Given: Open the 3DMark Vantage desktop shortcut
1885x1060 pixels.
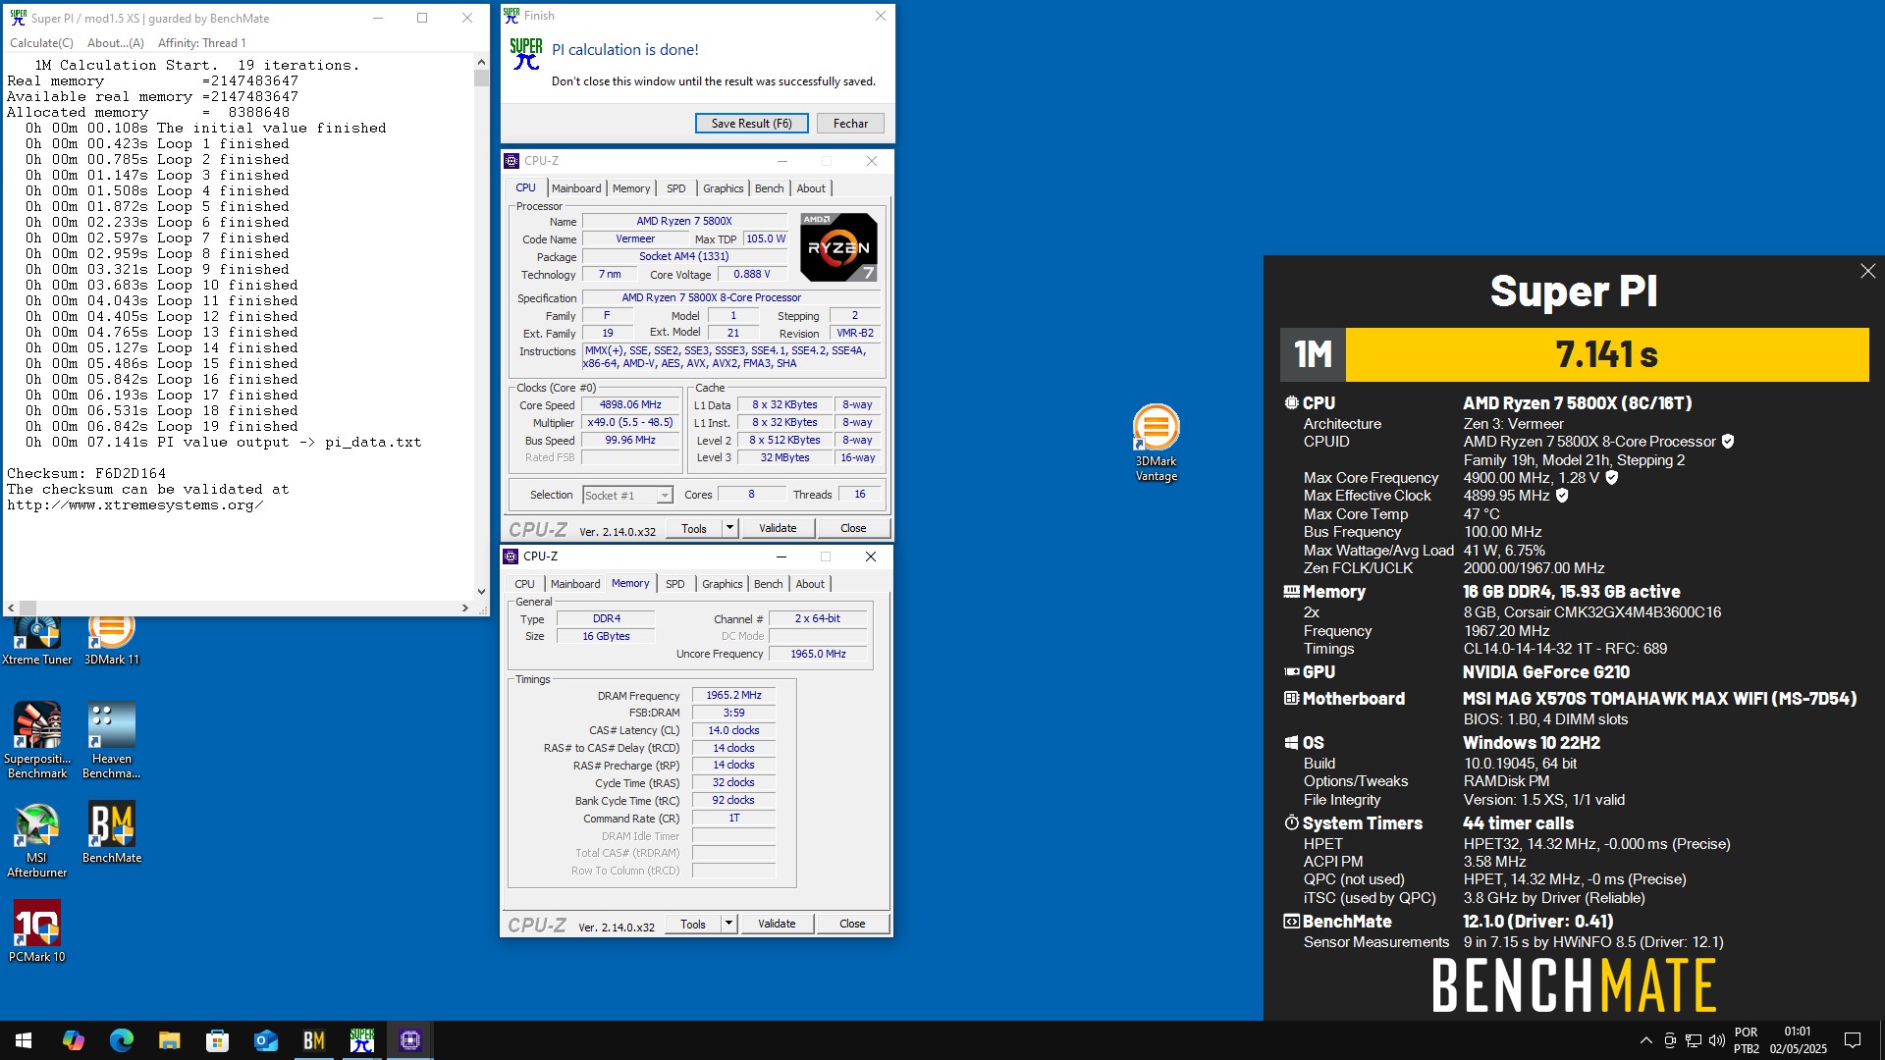Looking at the screenshot, I should coord(1156,442).
